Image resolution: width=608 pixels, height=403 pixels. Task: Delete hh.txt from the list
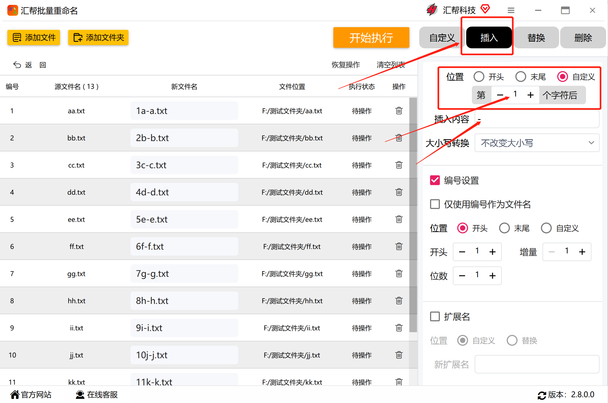[x=399, y=301]
